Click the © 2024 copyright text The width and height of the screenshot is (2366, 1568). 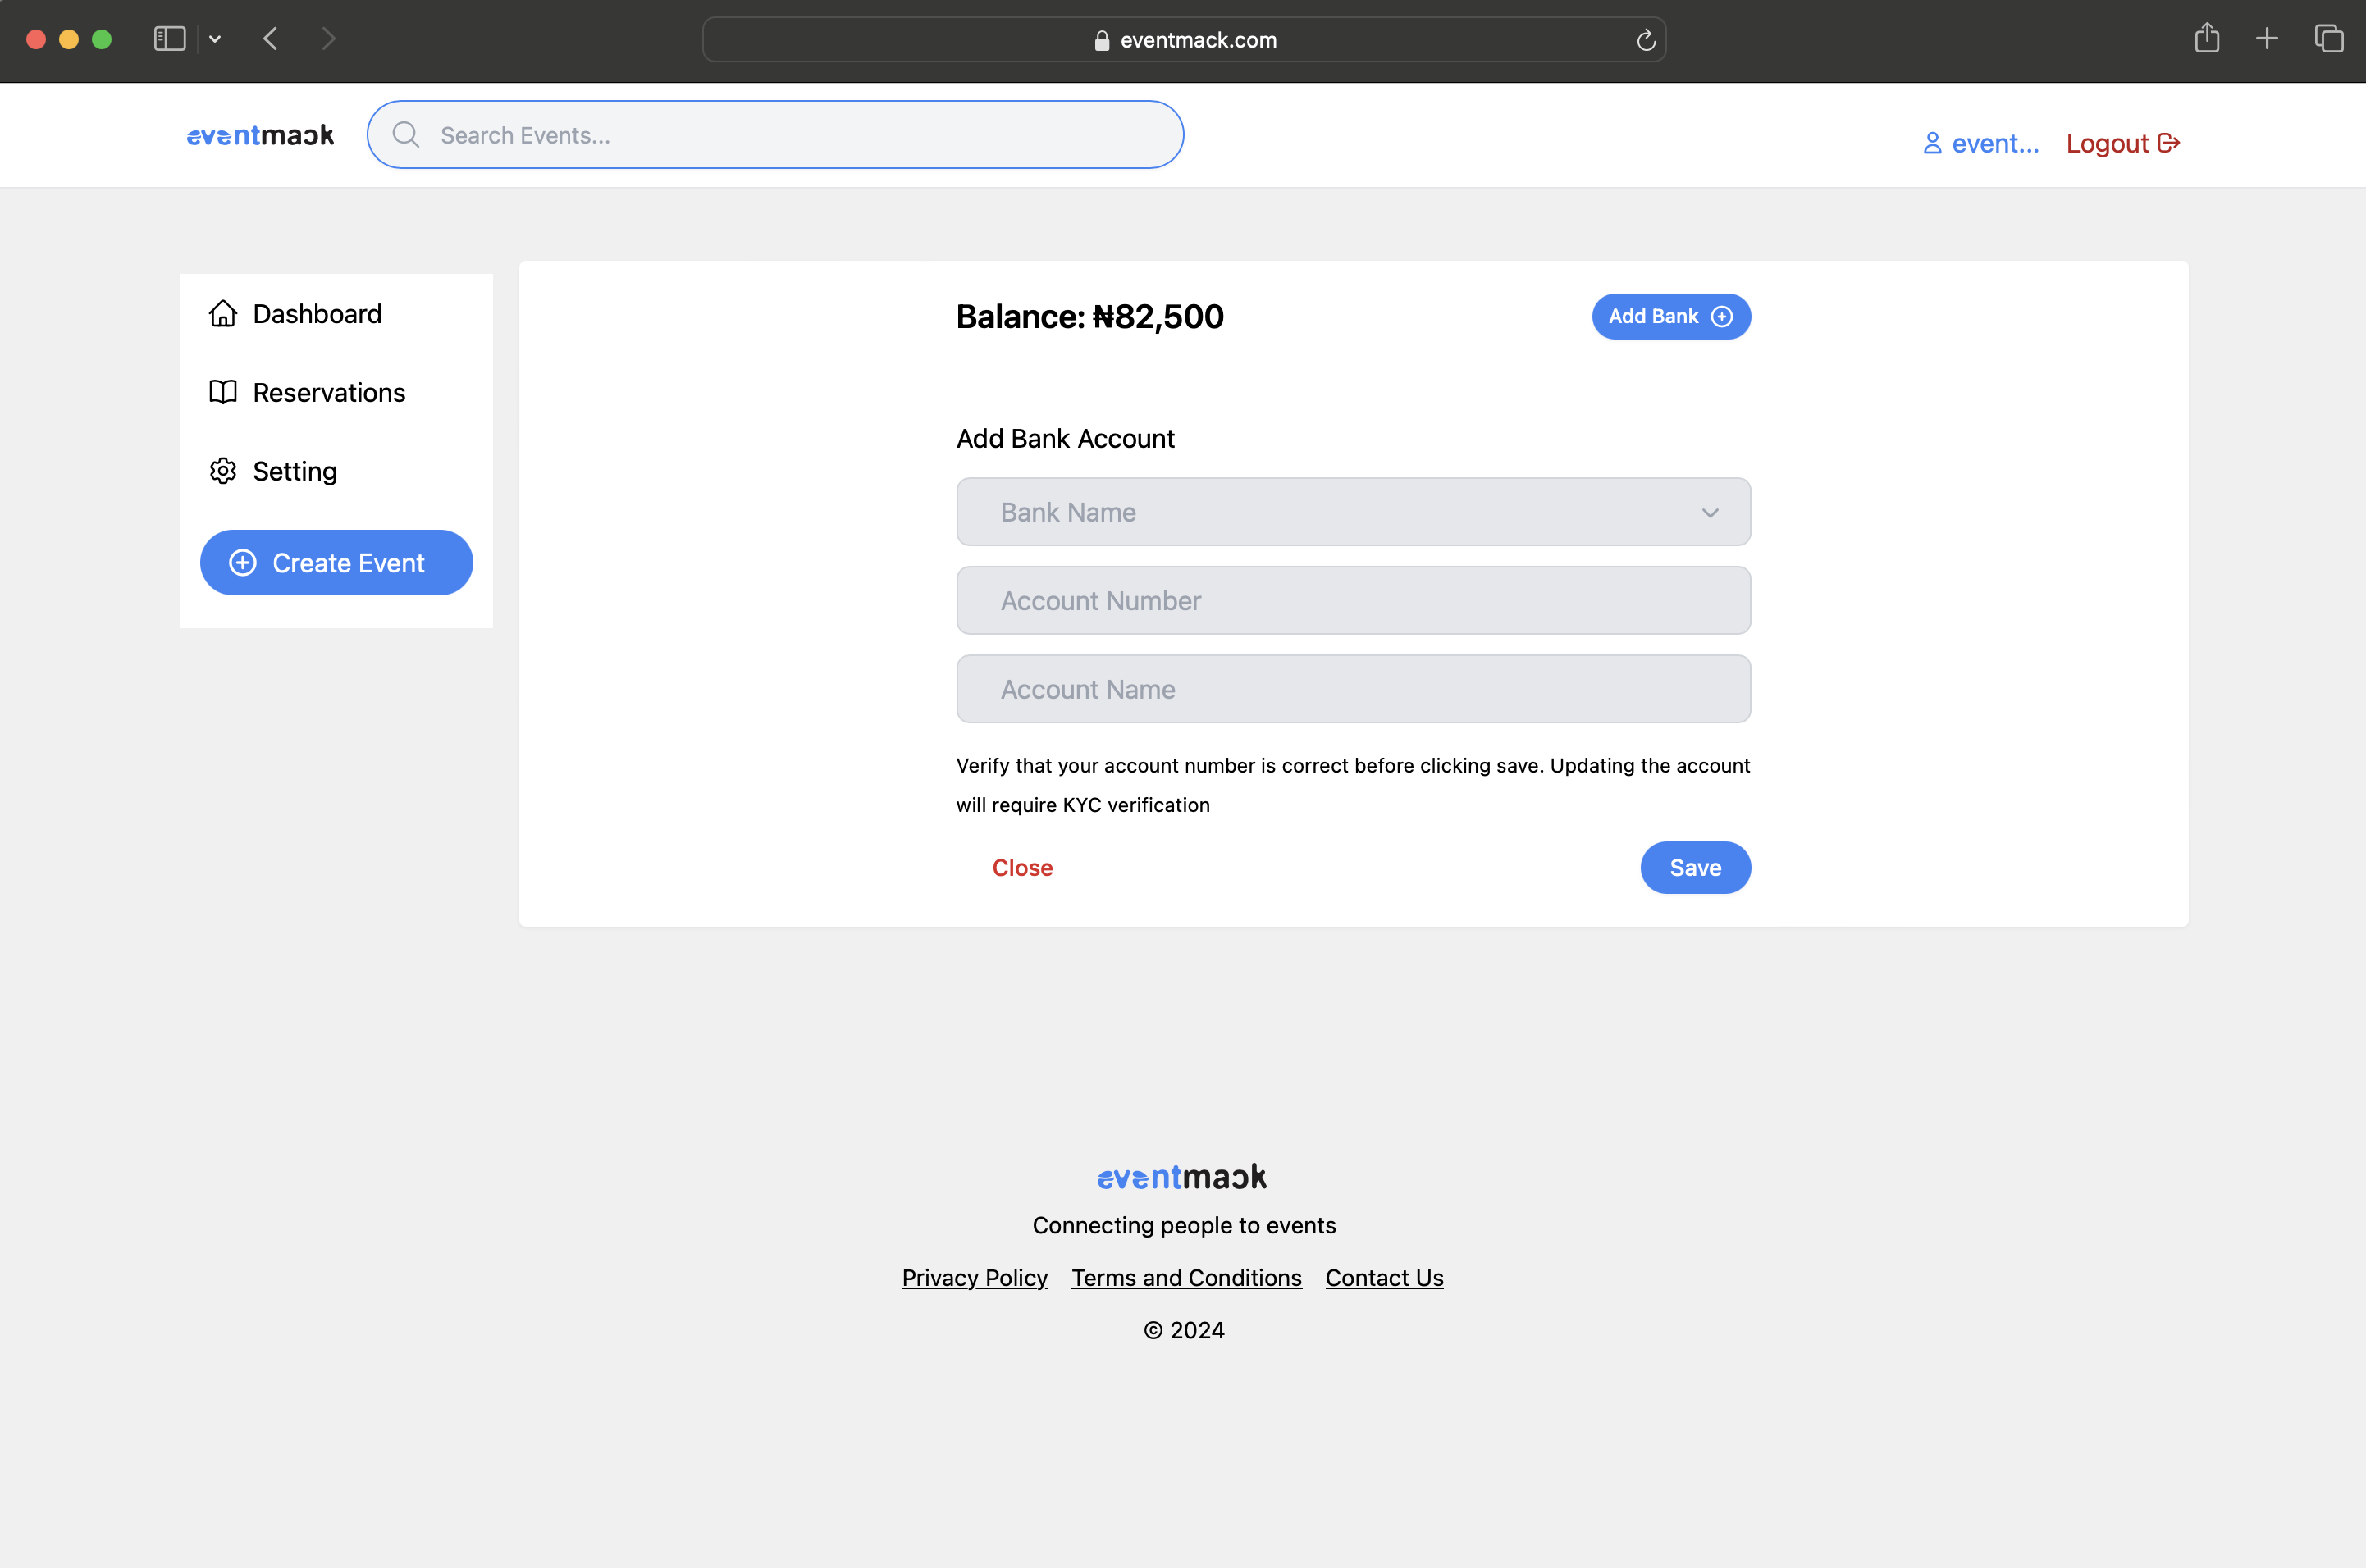(1184, 1330)
